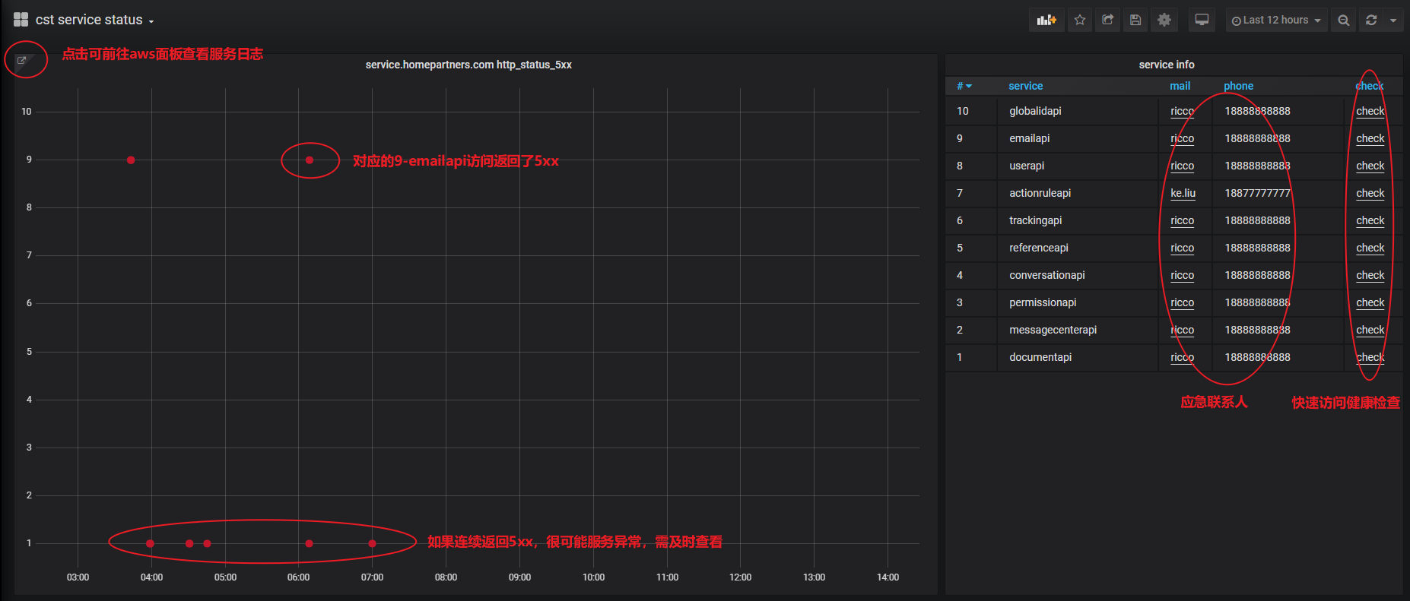
Task: Click ke.liu mail link for actionruleapi
Action: pos(1183,193)
